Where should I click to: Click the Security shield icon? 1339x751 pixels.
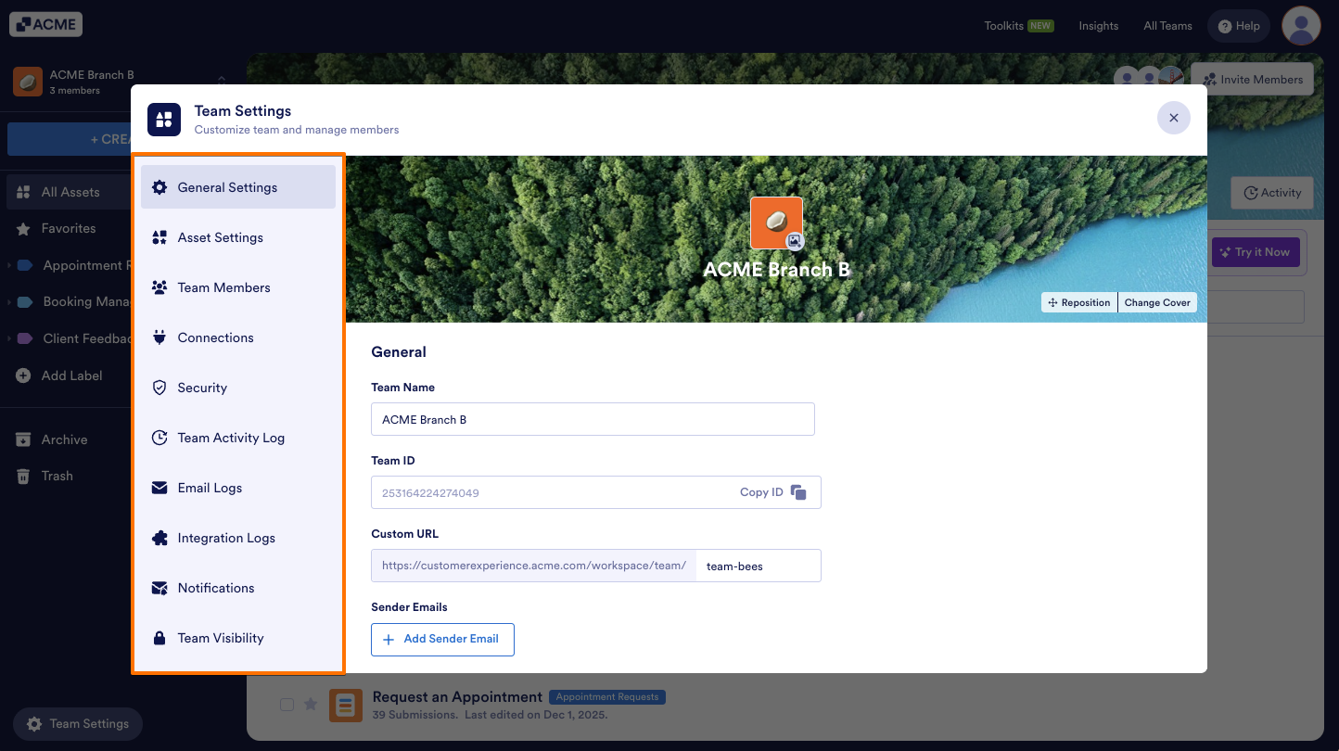159,388
